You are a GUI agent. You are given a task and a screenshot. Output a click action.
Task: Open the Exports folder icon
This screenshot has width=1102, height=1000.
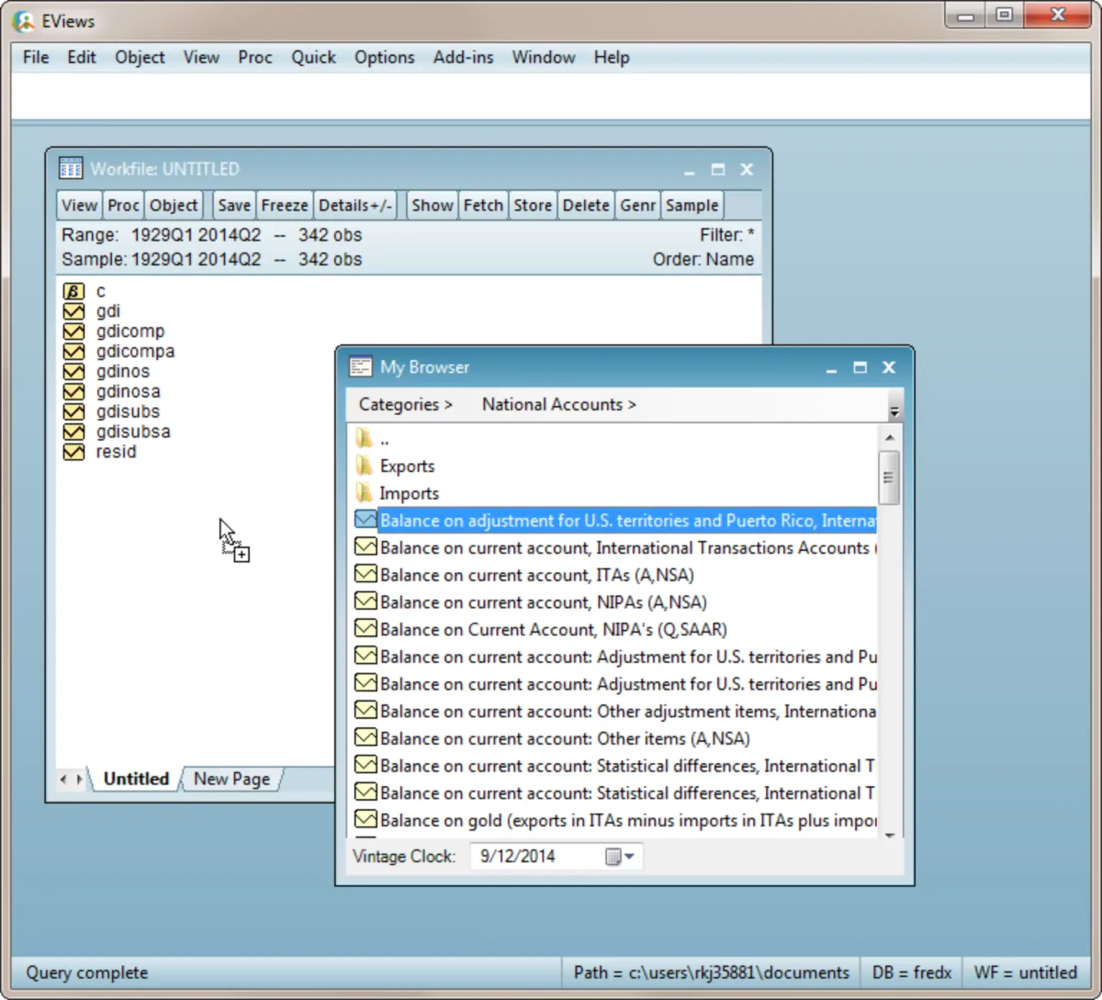[365, 466]
